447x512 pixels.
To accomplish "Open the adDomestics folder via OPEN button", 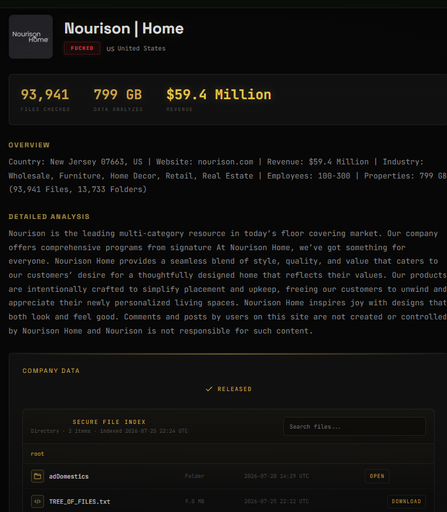I will [377, 476].
